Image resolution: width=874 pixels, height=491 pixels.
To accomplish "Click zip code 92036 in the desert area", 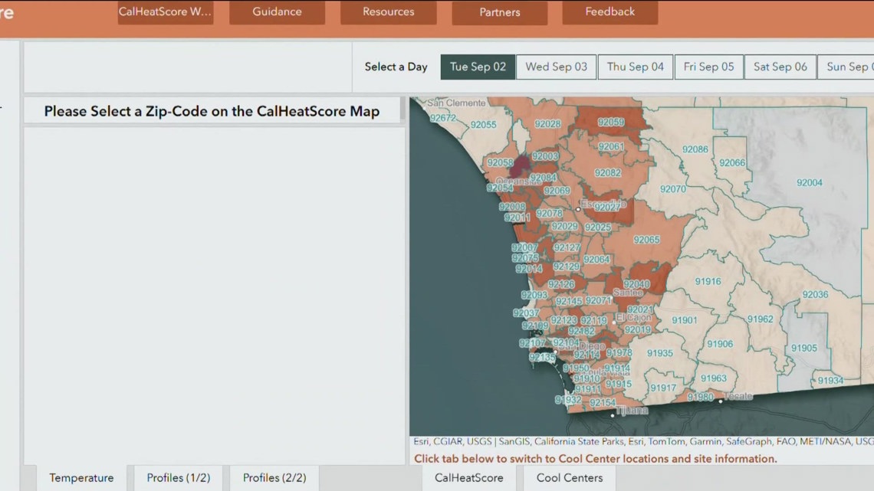I will pyautogui.click(x=816, y=293).
